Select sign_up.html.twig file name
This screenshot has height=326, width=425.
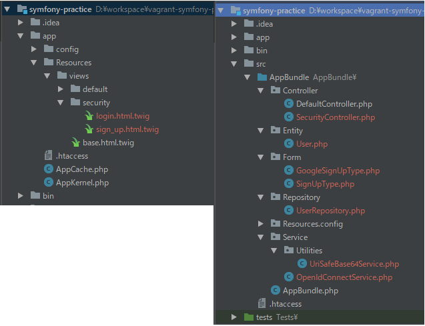[x=127, y=129]
